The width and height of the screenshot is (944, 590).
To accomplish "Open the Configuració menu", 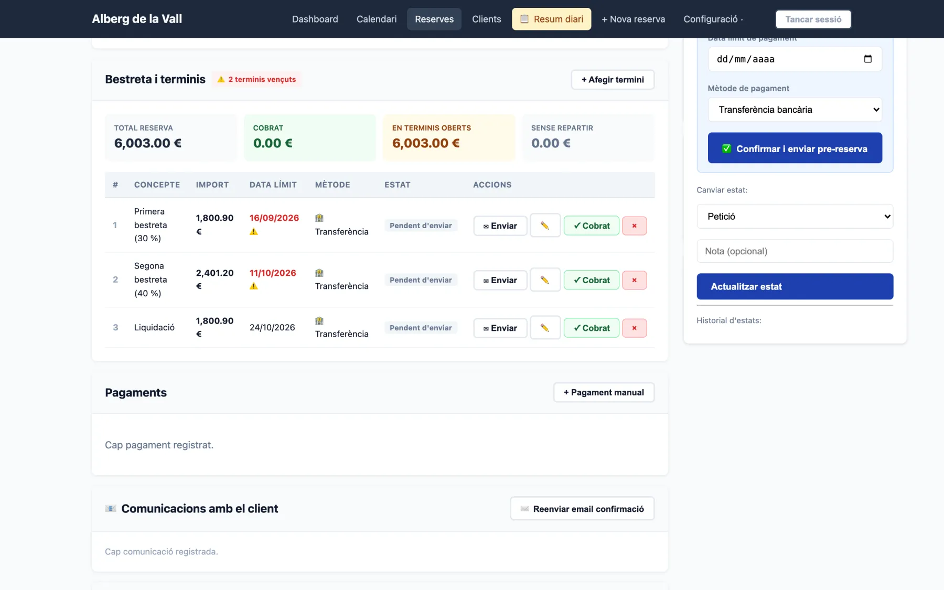I will pyautogui.click(x=713, y=19).
